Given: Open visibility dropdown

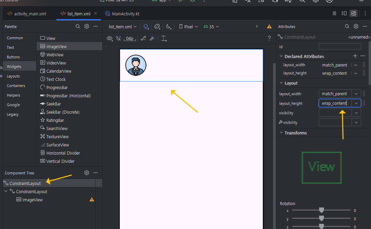Looking at the screenshot, I should click(x=356, y=113).
